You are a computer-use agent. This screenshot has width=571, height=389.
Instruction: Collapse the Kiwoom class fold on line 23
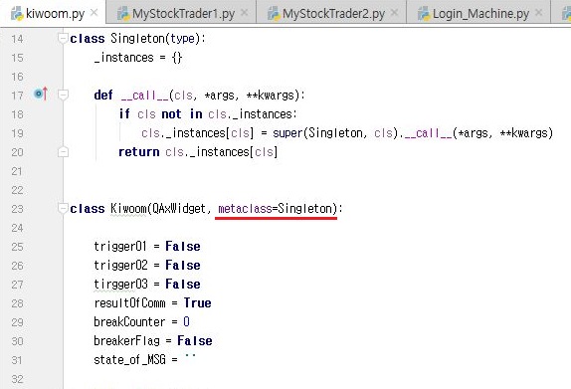pos(63,208)
